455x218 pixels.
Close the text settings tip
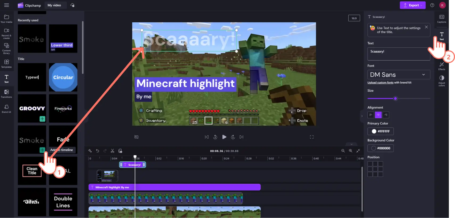point(426,27)
